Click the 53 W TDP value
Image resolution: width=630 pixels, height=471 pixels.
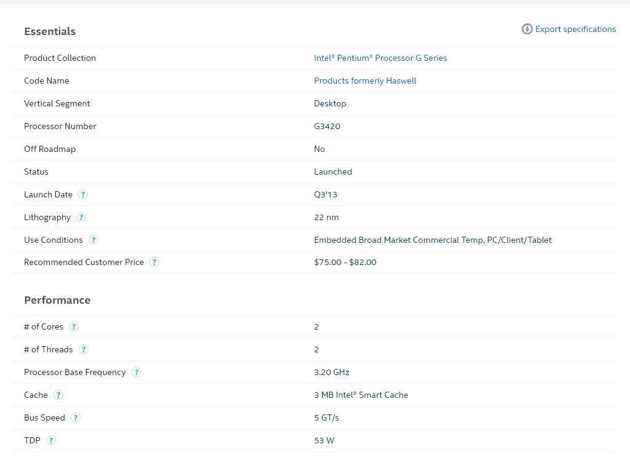pos(324,440)
